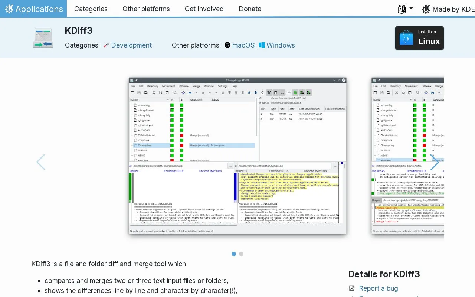
Task: Switch to the Windows platform page
Action: tap(281, 45)
